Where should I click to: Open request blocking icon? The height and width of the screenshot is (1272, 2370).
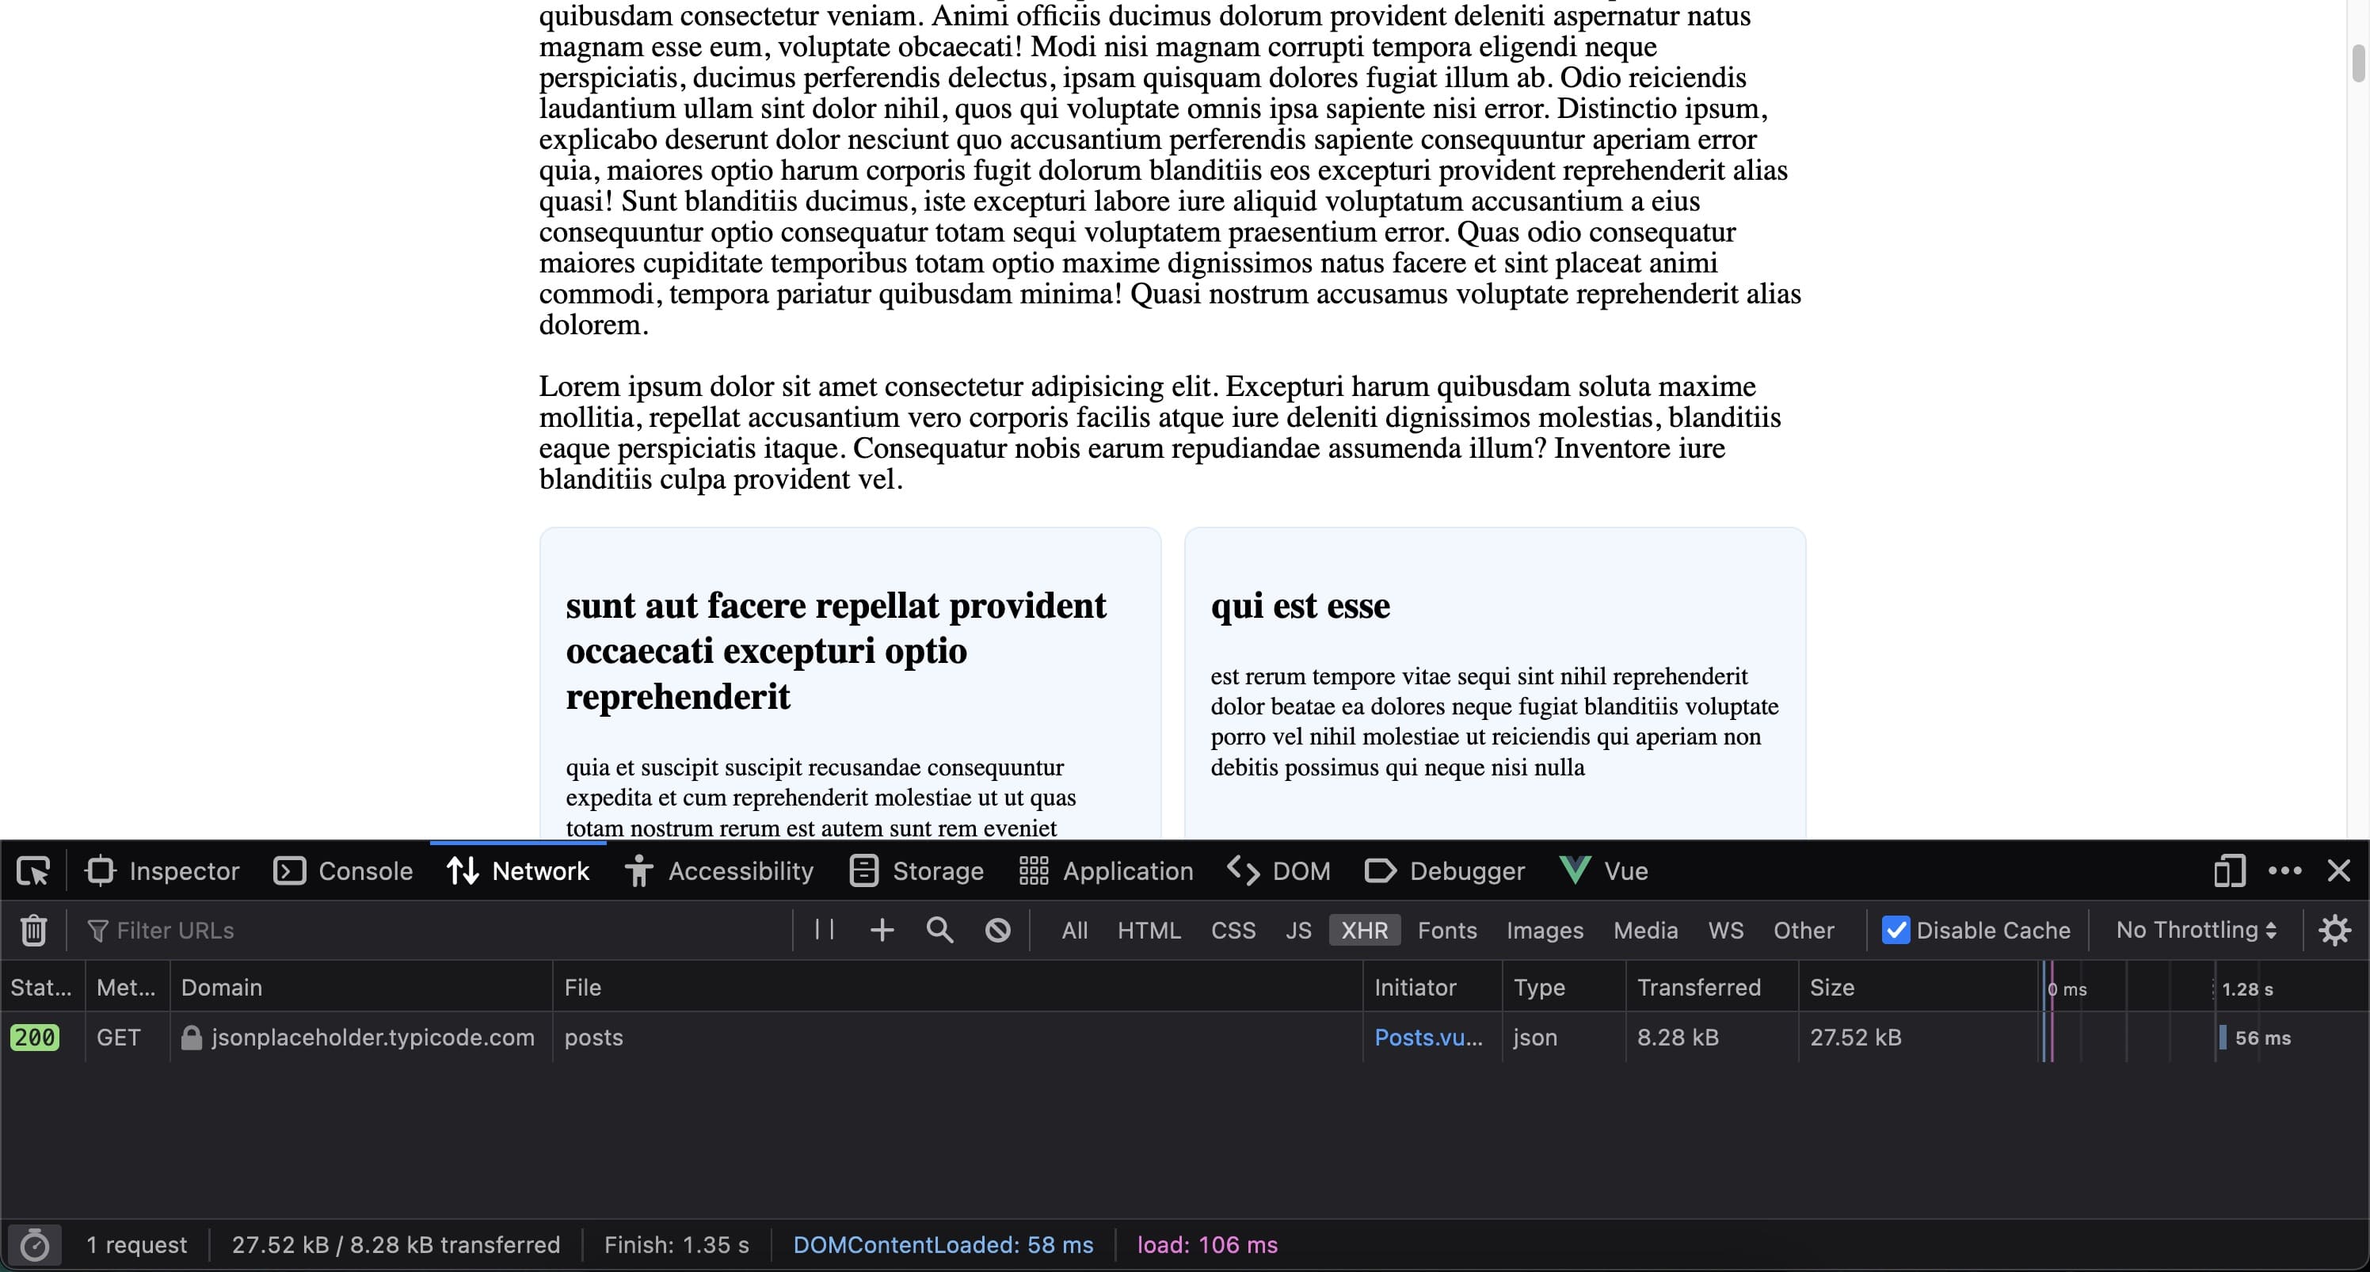997,930
